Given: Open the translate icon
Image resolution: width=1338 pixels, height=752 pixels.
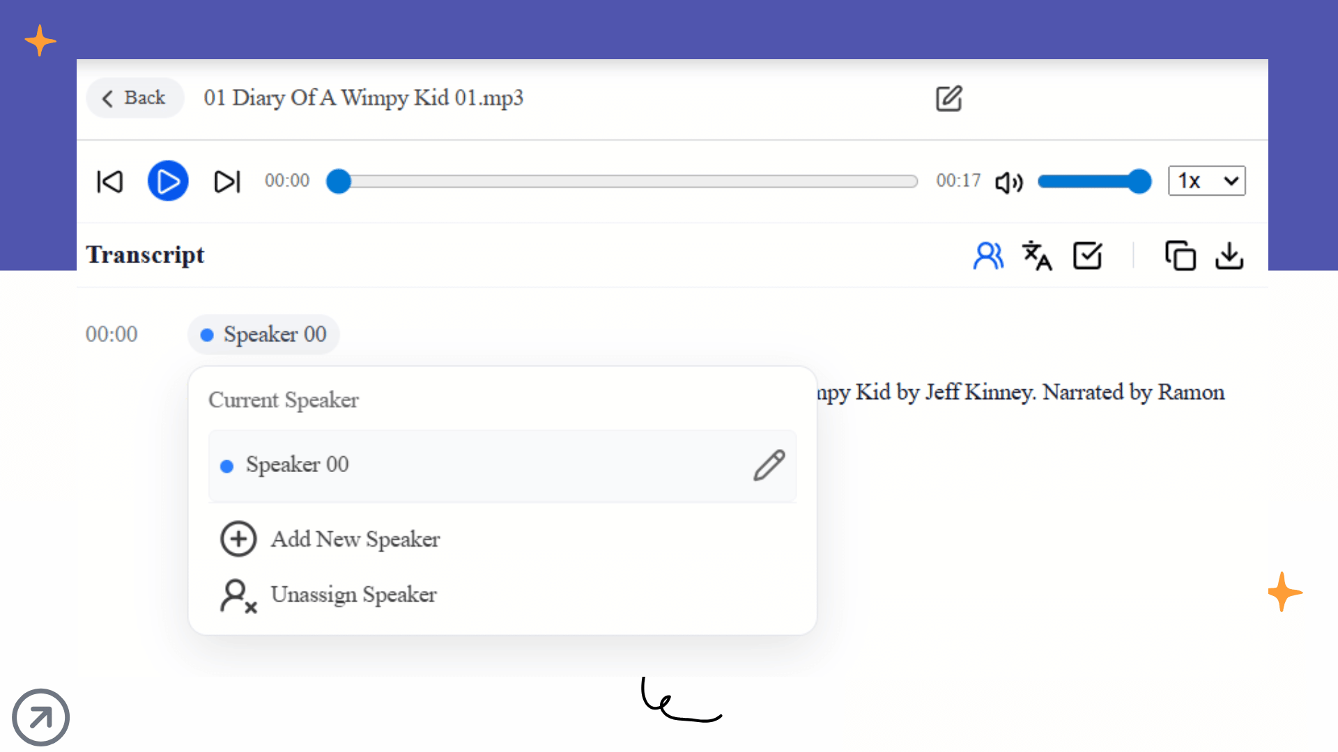Looking at the screenshot, I should tap(1037, 256).
